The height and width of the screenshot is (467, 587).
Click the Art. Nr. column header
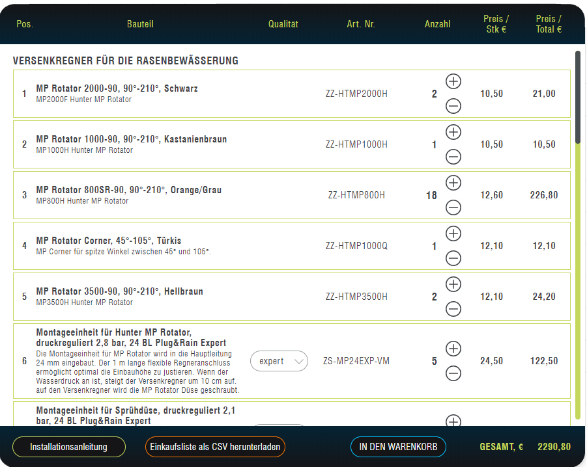click(x=361, y=24)
